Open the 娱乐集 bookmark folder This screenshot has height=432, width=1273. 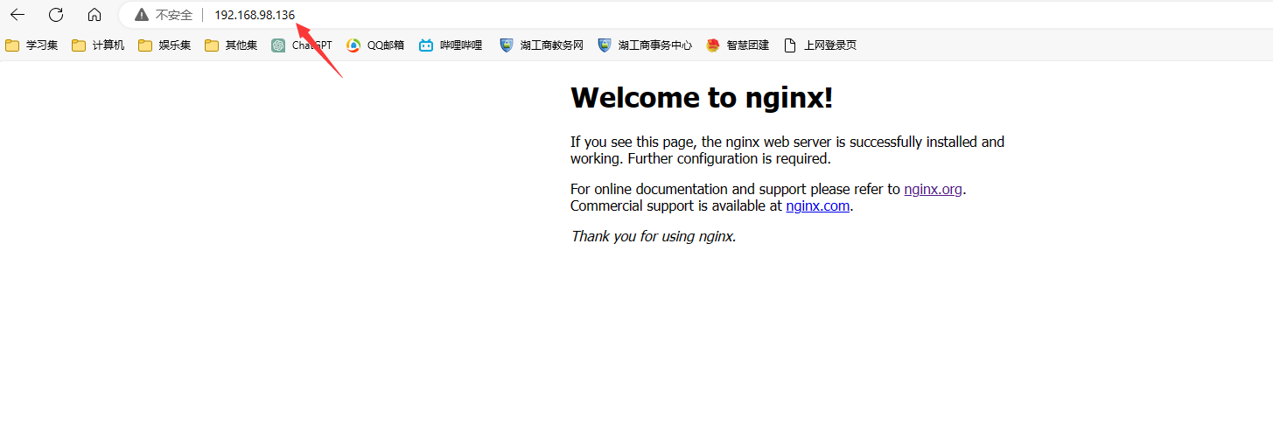pyautogui.click(x=164, y=45)
